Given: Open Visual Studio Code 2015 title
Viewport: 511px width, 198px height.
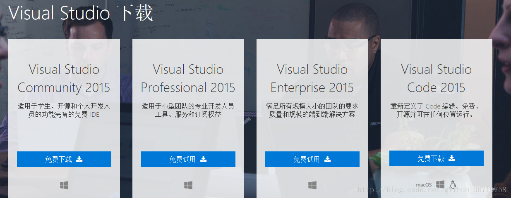Looking at the screenshot, I should [437, 78].
